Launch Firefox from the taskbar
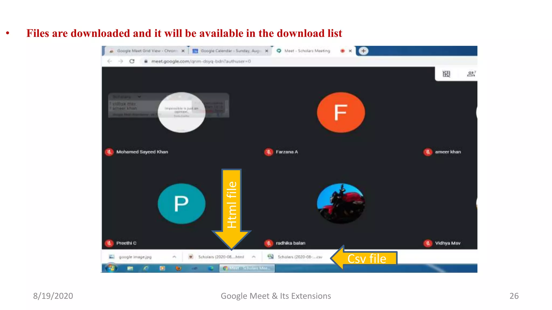The image size is (552, 310). click(x=178, y=268)
